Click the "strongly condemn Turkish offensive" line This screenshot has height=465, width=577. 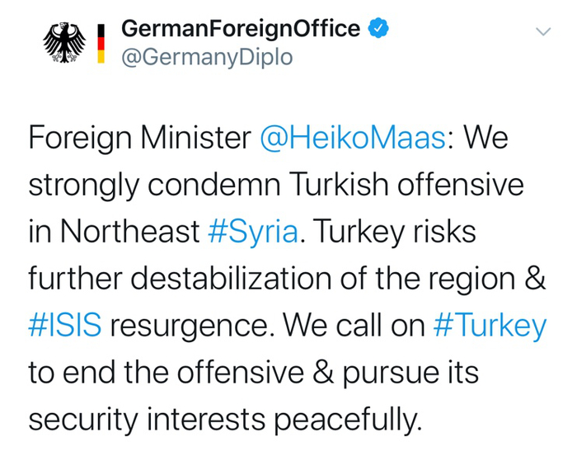point(276,185)
